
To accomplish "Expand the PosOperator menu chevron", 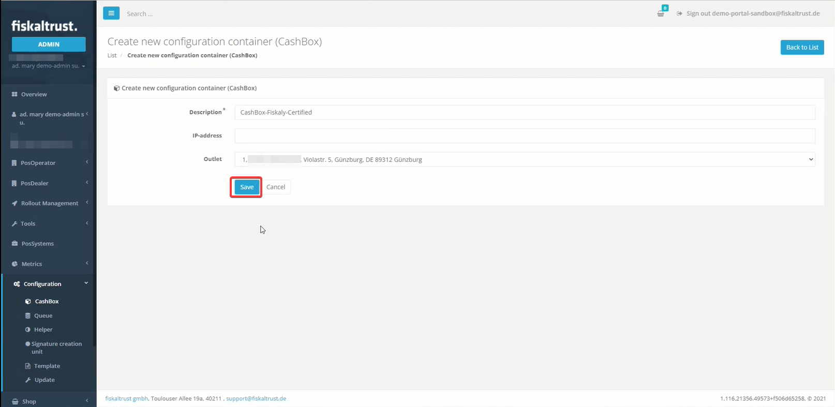I will 87,162.
